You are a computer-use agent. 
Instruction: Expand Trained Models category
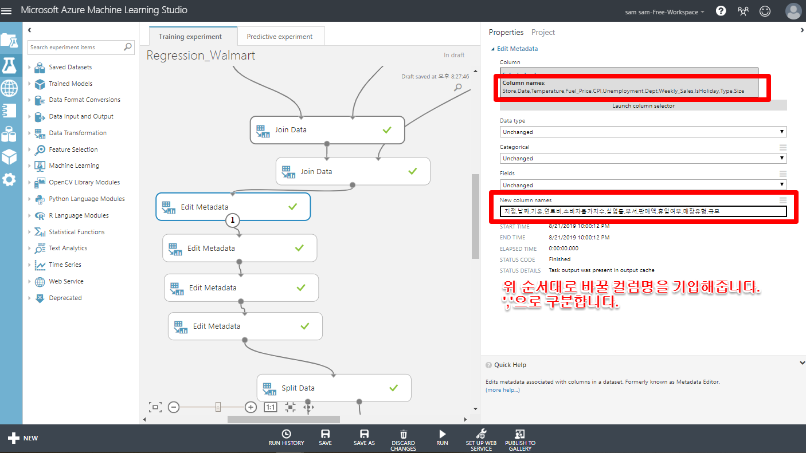pyautogui.click(x=29, y=84)
